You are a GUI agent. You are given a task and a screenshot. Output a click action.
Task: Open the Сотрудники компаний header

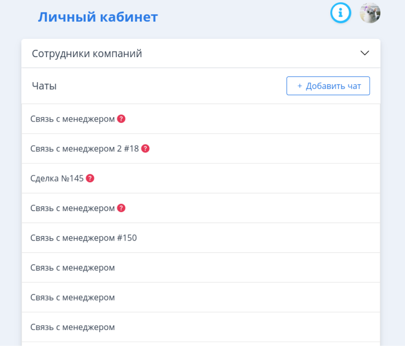(x=201, y=54)
